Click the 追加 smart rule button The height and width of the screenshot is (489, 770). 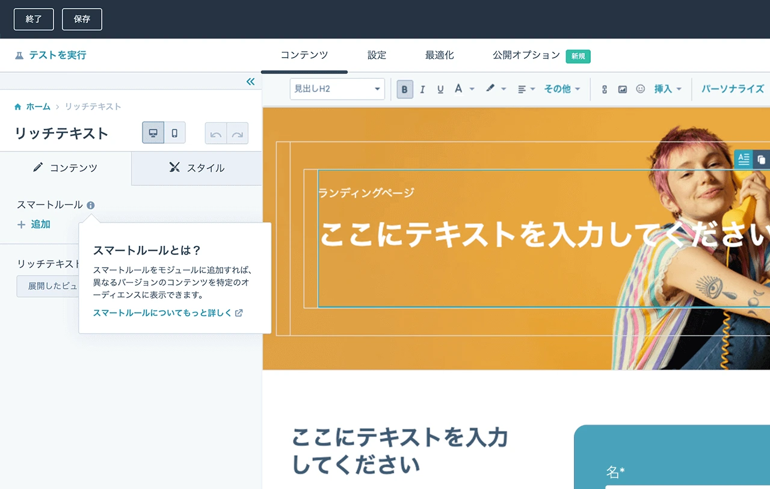click(x=34, y=224)
